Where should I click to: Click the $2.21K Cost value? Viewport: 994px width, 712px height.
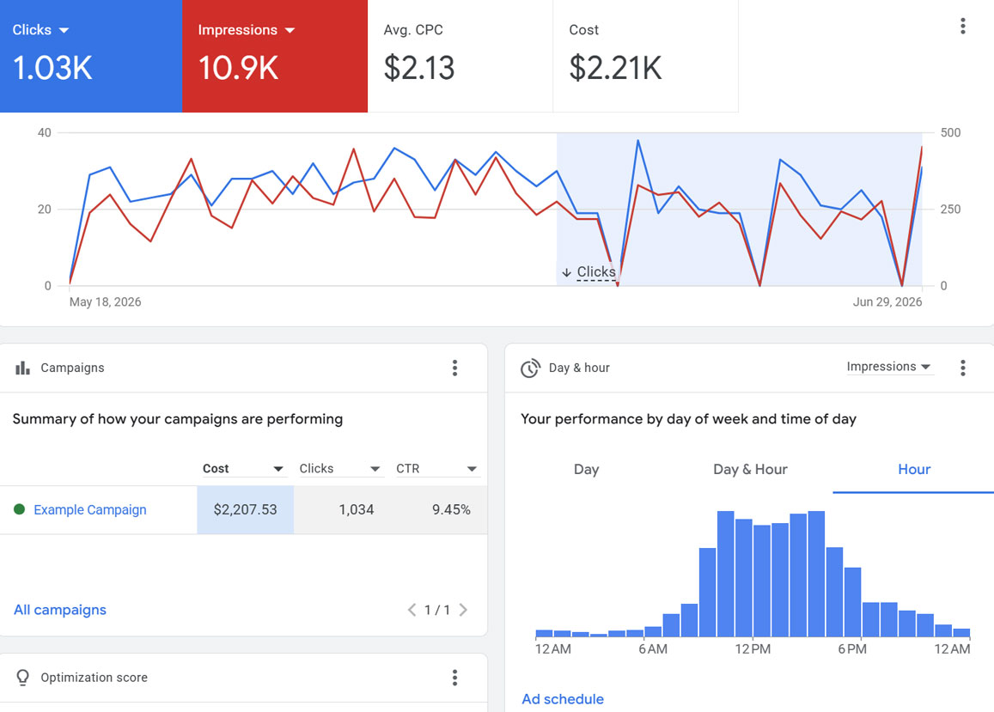pos(615,68)
